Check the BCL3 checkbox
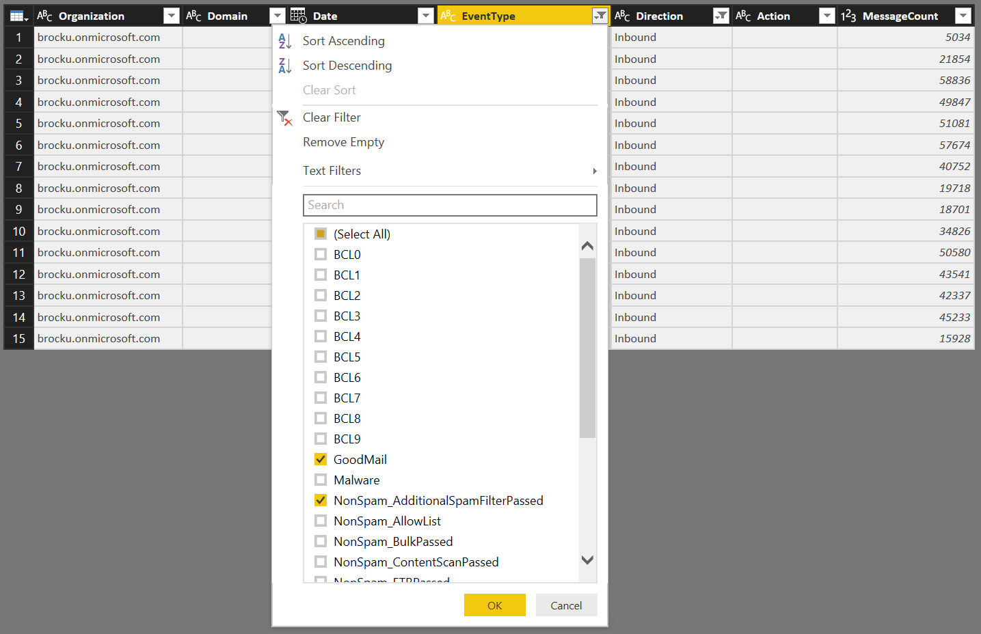Screen dimensions: 981x634 [321, 316]
